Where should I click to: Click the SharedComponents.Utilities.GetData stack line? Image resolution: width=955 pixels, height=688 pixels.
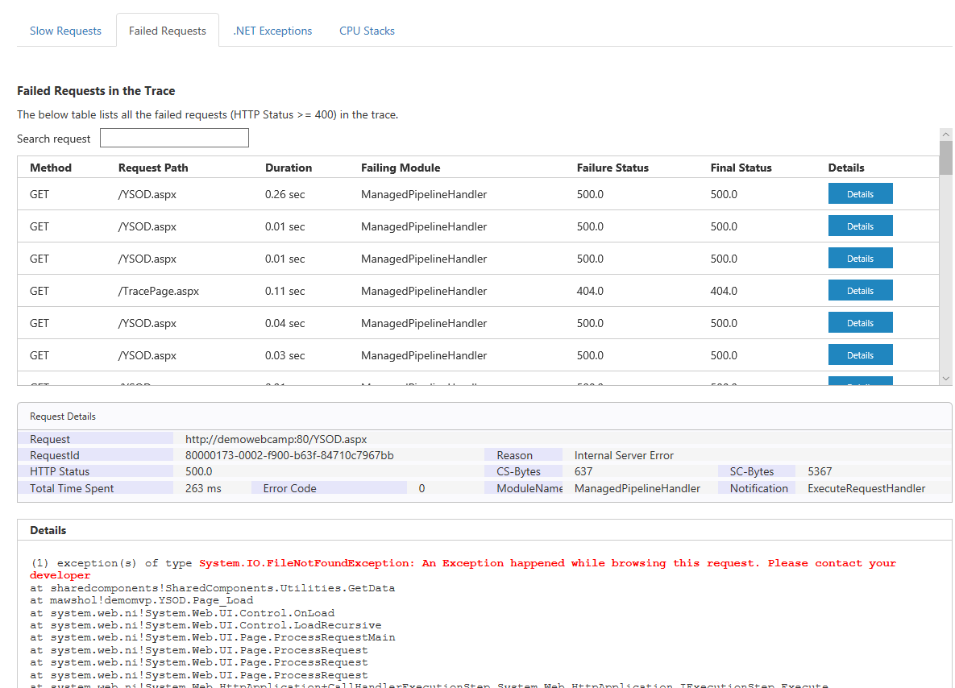[213, 588]
